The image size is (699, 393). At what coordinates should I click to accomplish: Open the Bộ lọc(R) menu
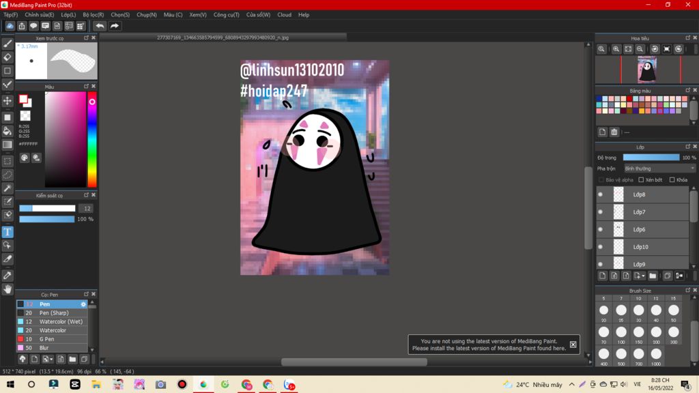coord(93,15)
